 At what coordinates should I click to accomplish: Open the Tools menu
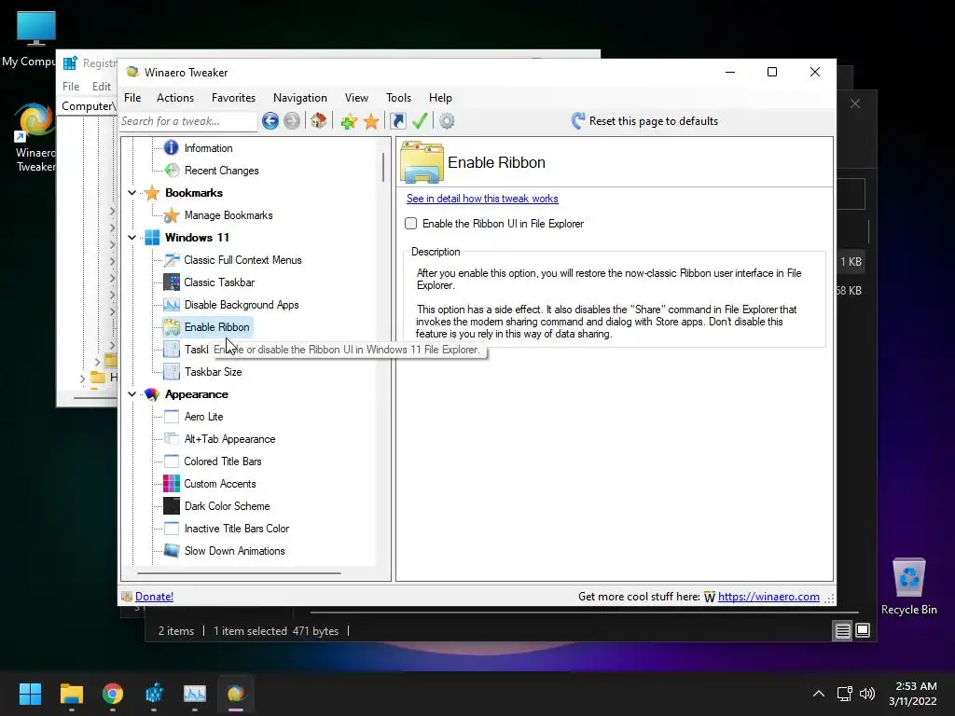click(x=398, y=97)
